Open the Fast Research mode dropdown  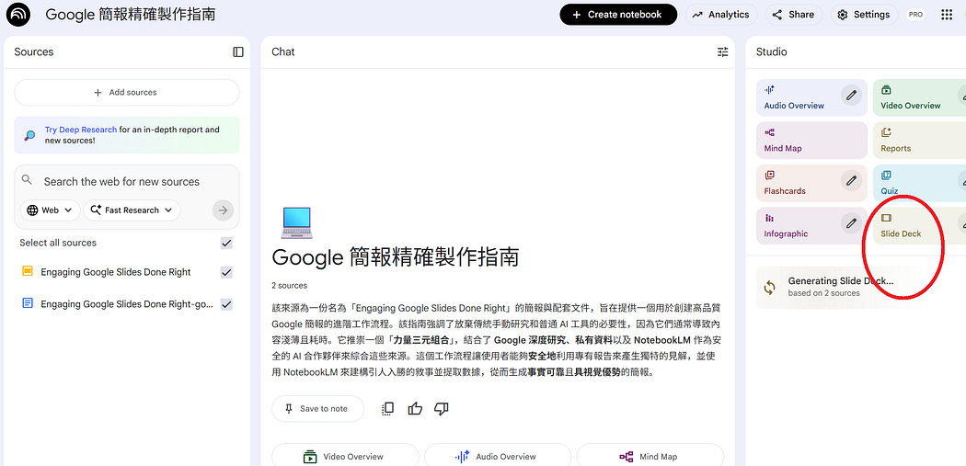(132, 210)
